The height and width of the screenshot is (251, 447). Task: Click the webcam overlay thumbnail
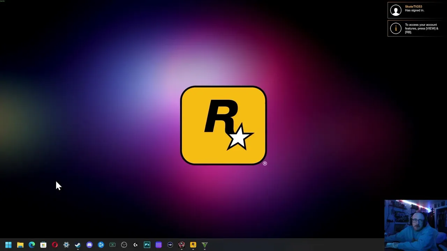416,225
